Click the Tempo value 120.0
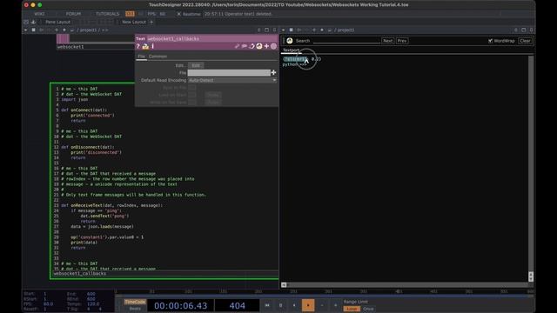Viewport: 557px width, 313px height. tap(93, 304)
